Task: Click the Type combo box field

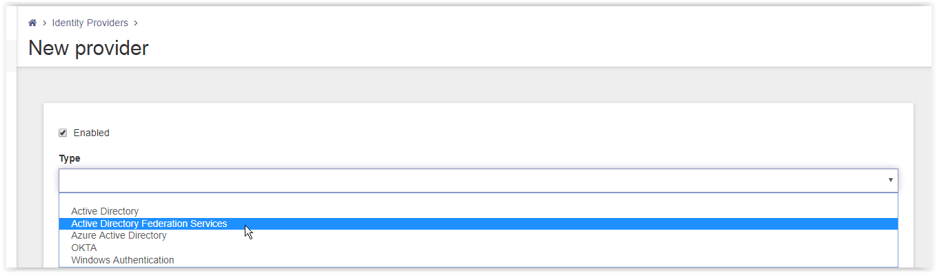Action: click(x=478, y=180)
